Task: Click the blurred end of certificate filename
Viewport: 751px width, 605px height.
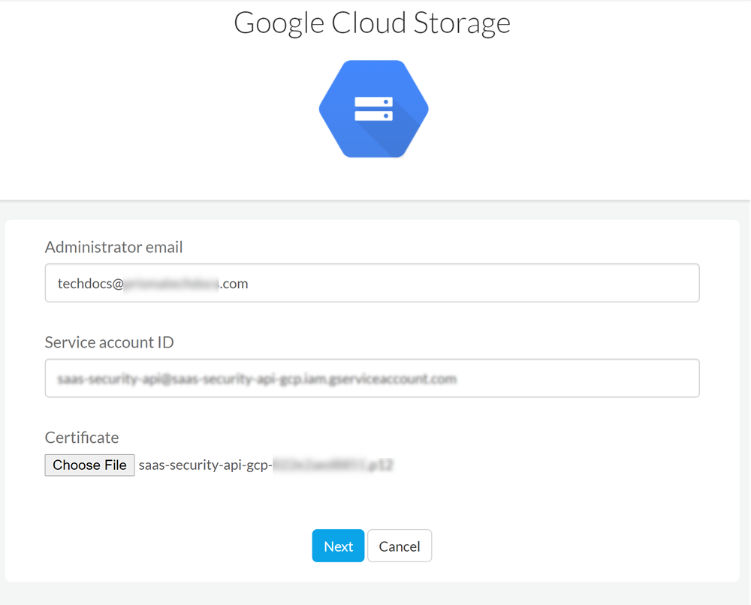Action: 333,465
